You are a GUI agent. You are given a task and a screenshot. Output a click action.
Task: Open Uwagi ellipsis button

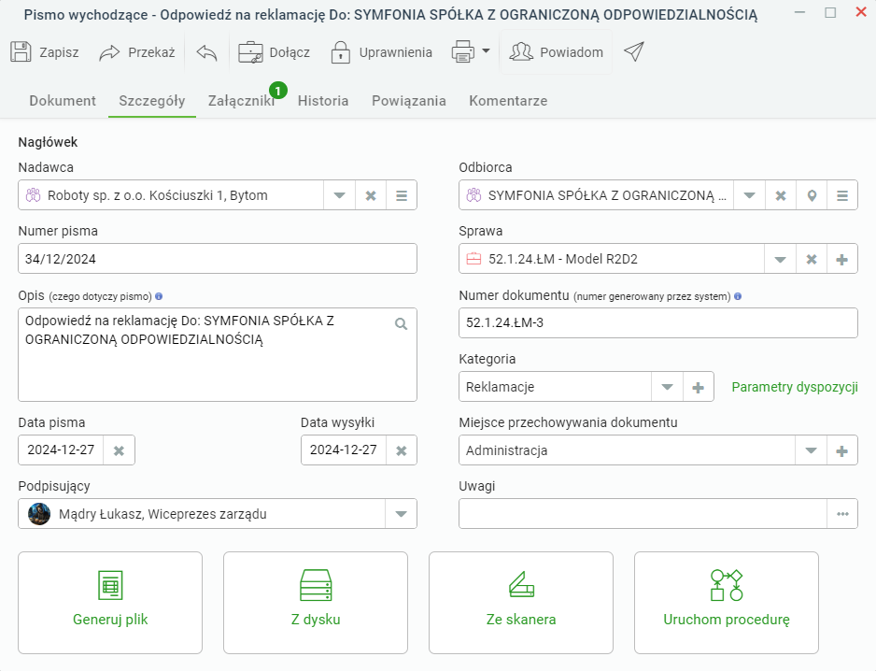click(842, 514)
